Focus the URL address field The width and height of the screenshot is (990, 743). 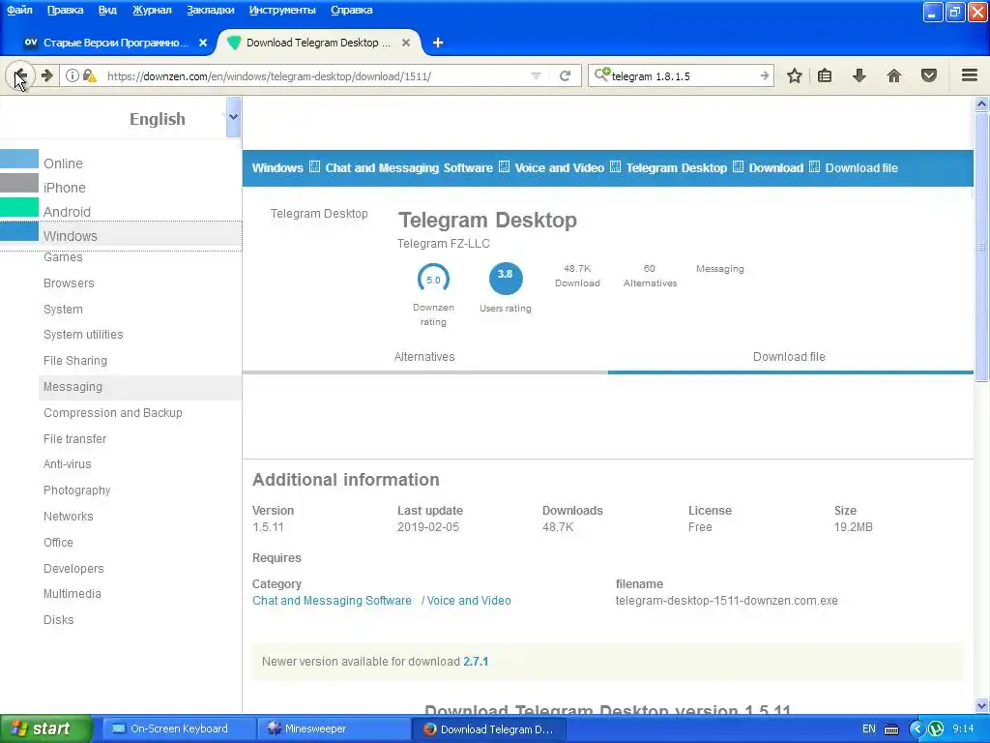point(316,75)
